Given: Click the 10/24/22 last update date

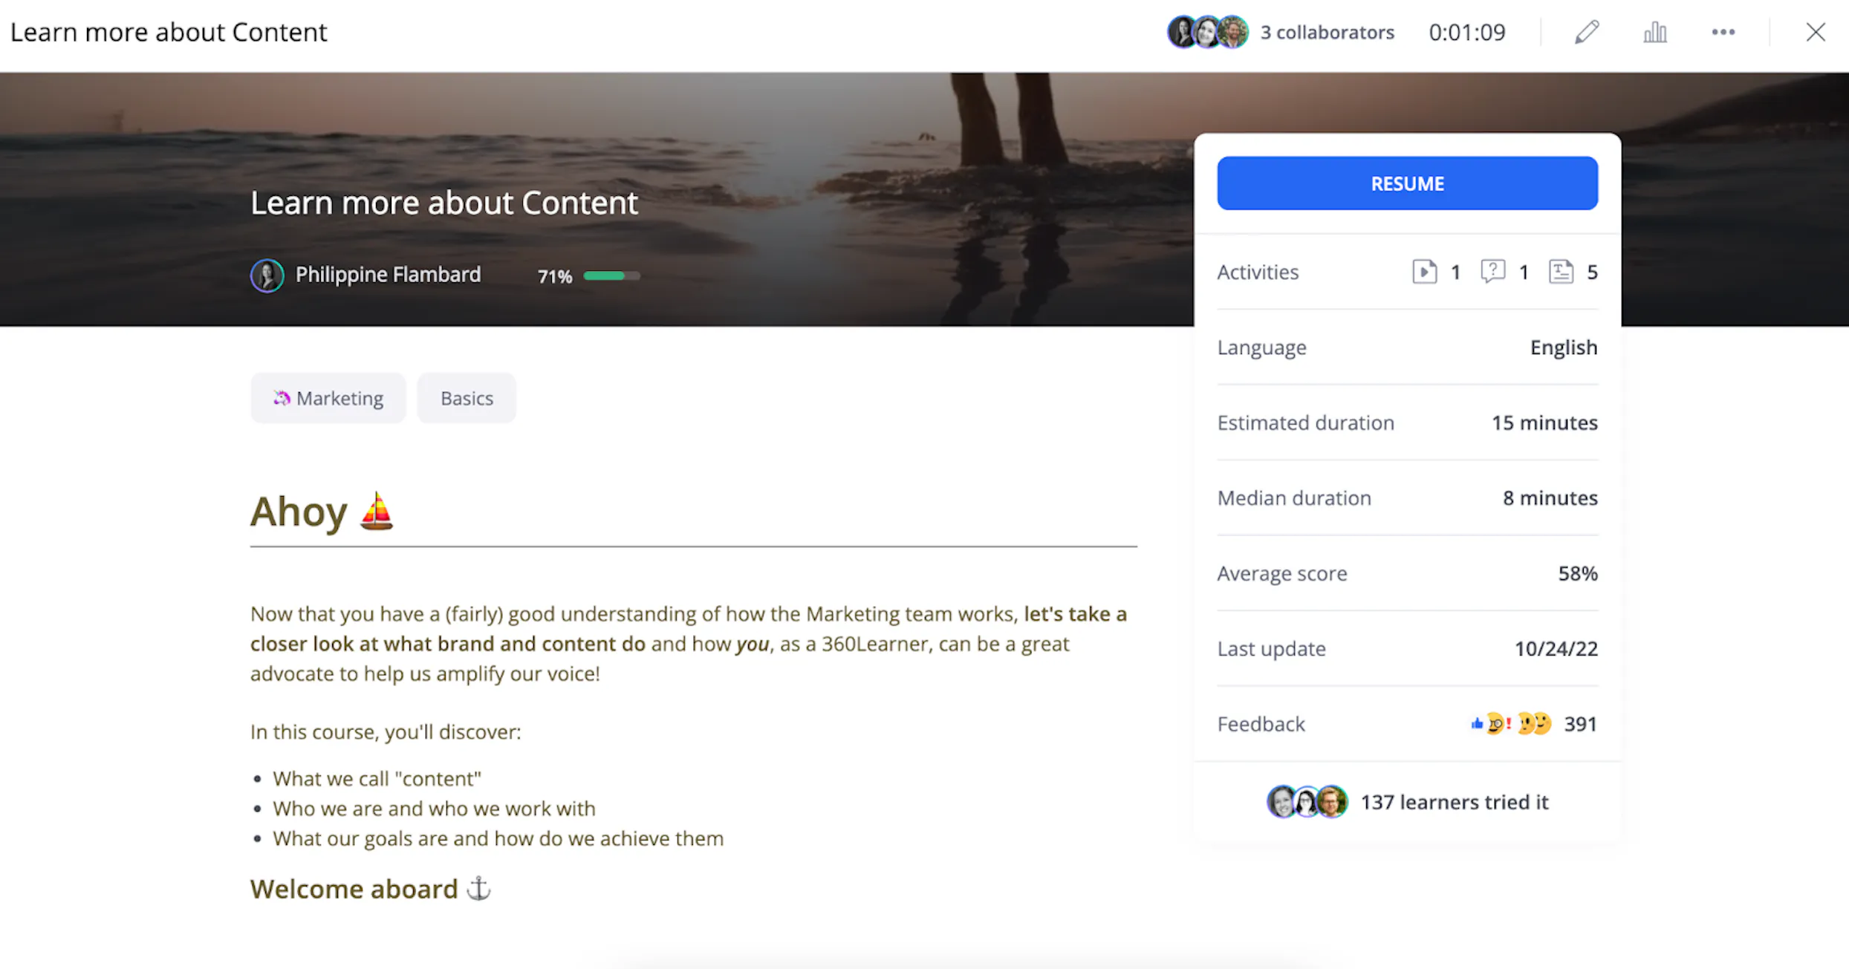Looking at the screenshot, I should [x=1556, y=648].
